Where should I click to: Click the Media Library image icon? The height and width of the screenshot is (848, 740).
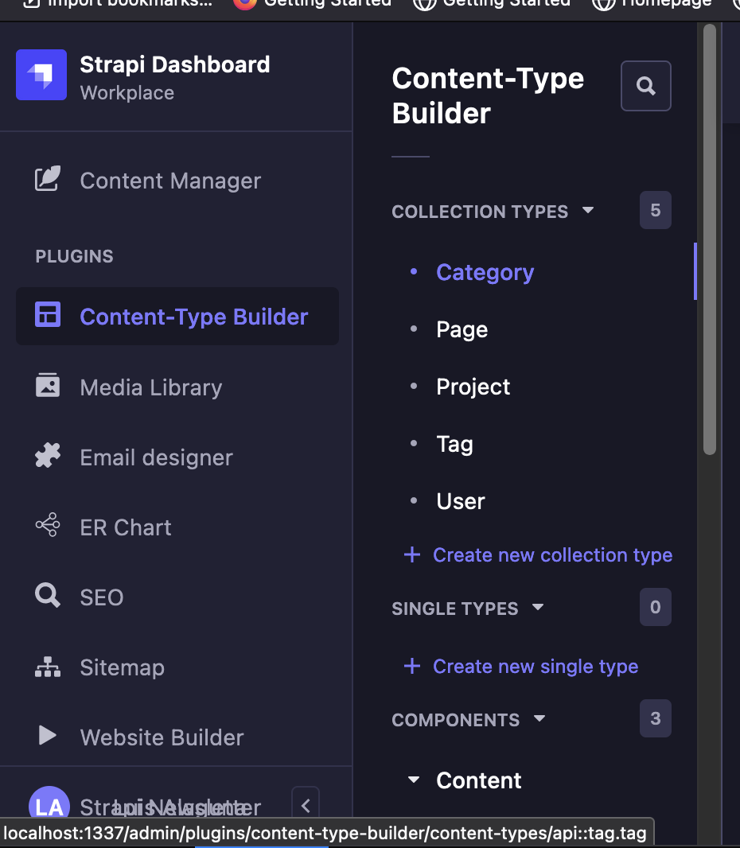click(x=48, y=385)
